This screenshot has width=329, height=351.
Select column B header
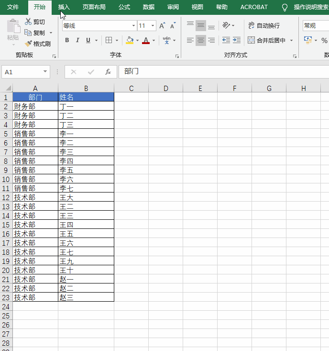click(x=86, y=88)
